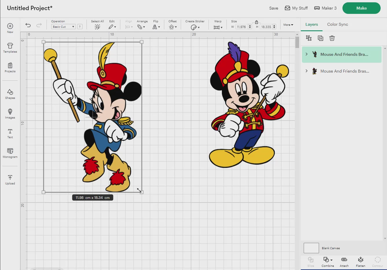Screen dimensions: 387x270
Task: Click the height size field
Action: (266, 27)
